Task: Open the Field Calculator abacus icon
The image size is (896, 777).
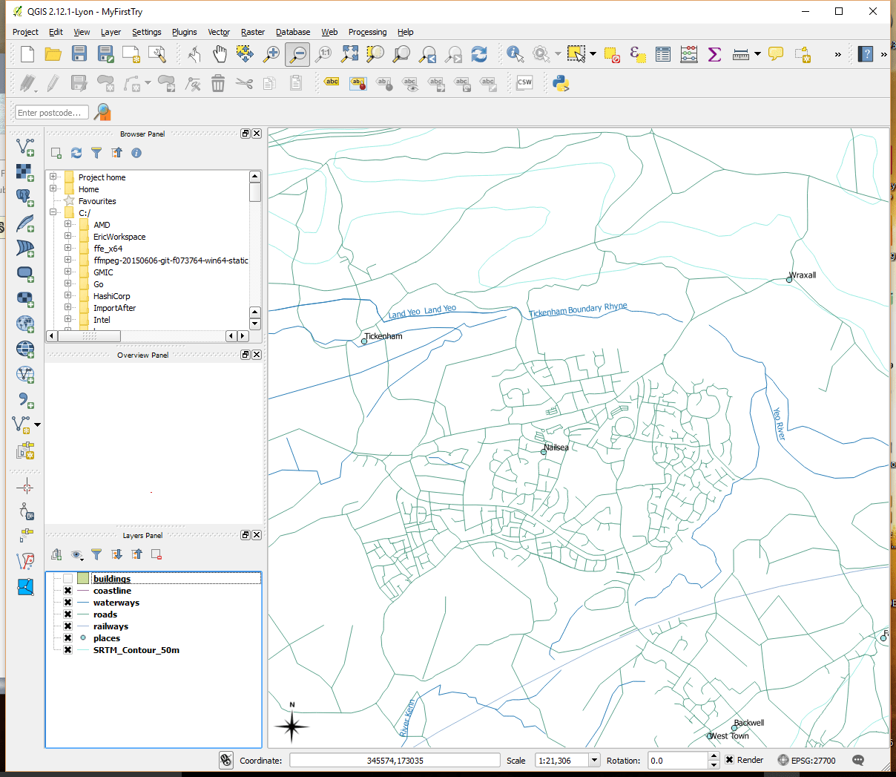Action: click(x=689, y=54)
